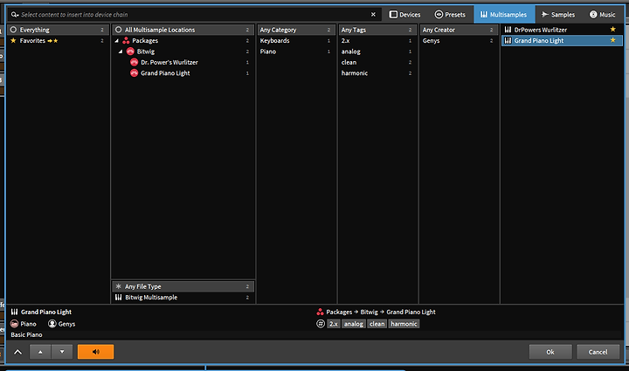629x371 pixels.
Task: Click the Grand Piano Light info title icon
Action: click(15, 312)
